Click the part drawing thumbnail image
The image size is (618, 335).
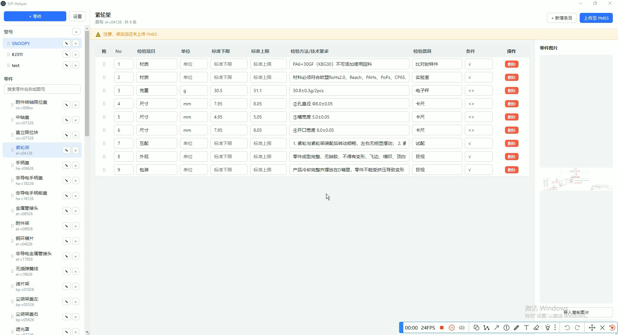[x=576, y=179]
